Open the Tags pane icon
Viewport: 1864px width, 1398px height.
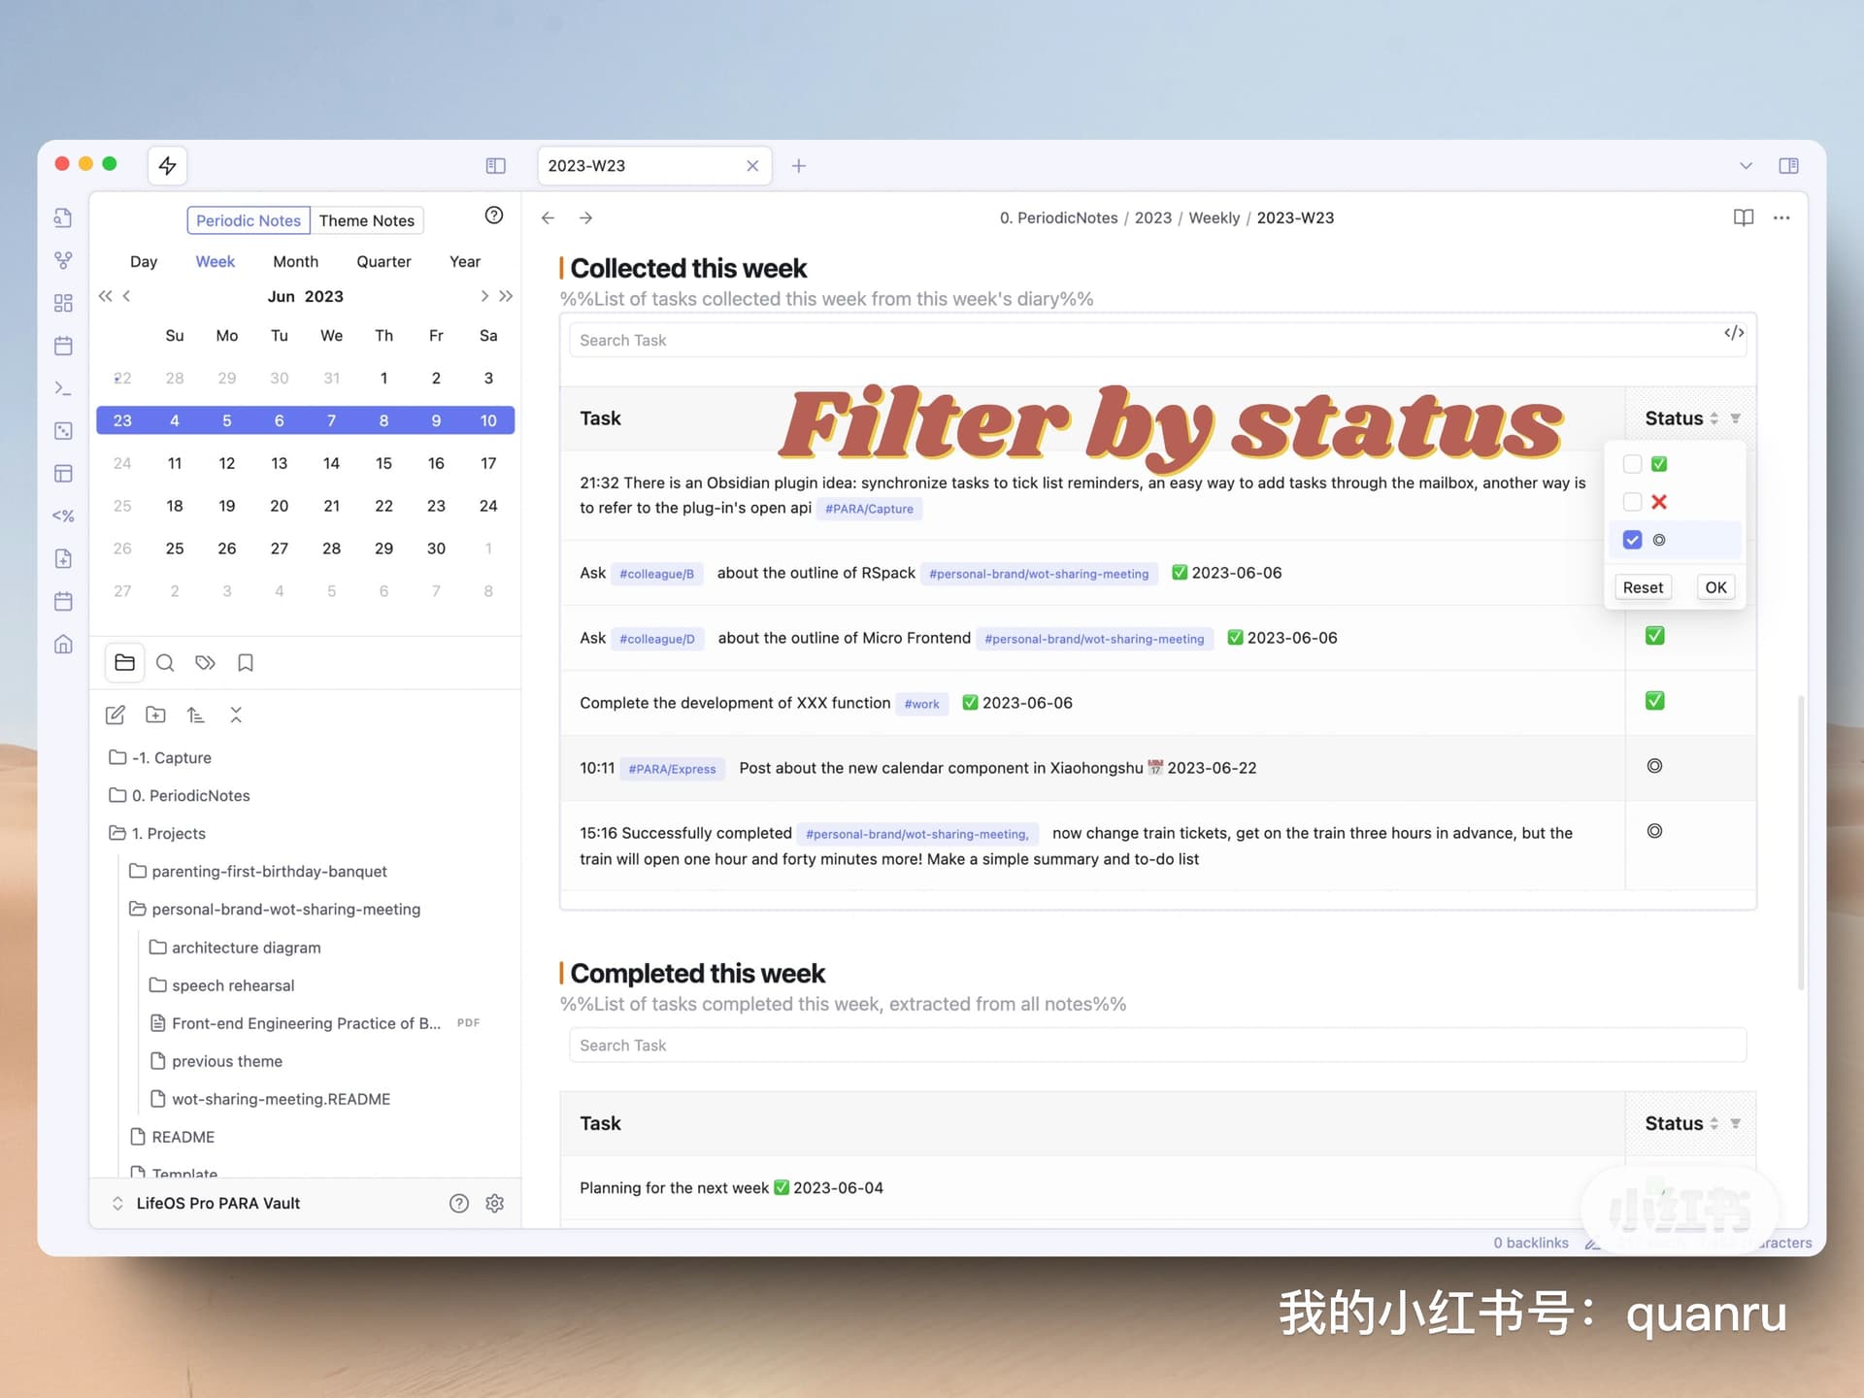205,662
